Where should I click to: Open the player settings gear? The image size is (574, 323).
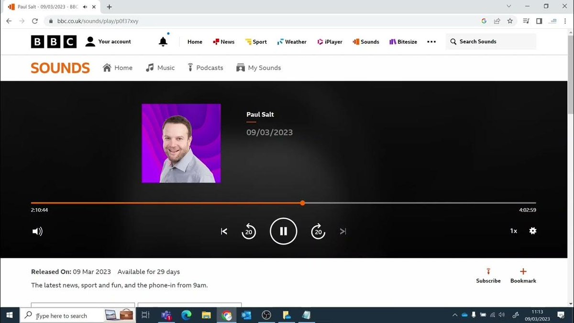[533, 231]
